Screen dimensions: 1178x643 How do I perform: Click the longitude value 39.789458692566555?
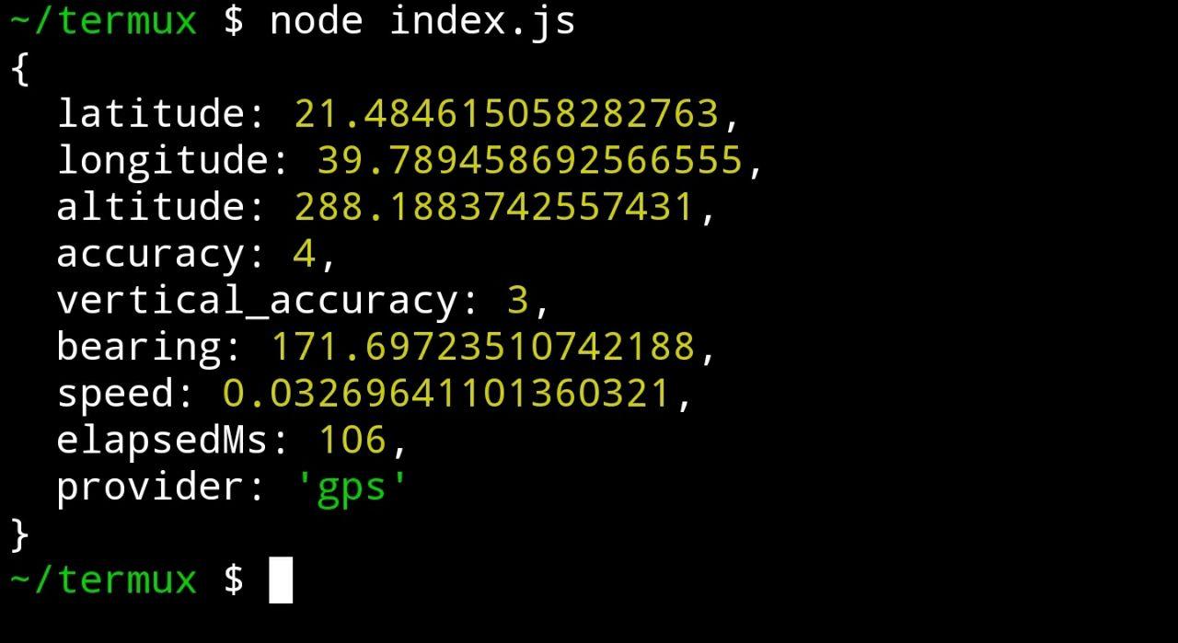coord(530,160)
